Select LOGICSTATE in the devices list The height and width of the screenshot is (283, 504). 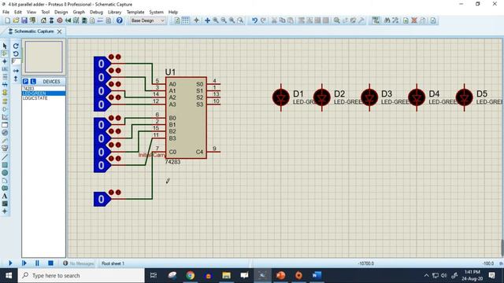click(x=43, y=98)
